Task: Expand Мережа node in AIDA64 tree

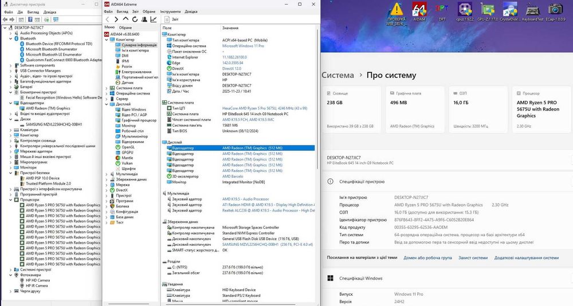Action: click(107, 185)
